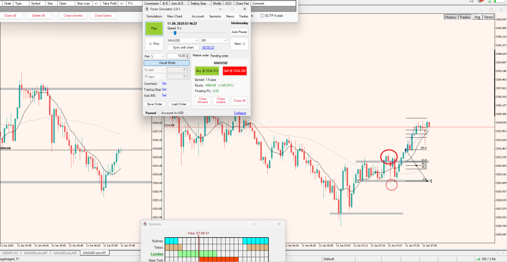Open the Simulation menu
Viewport: 507px width, 262px height.
(154, 16)
